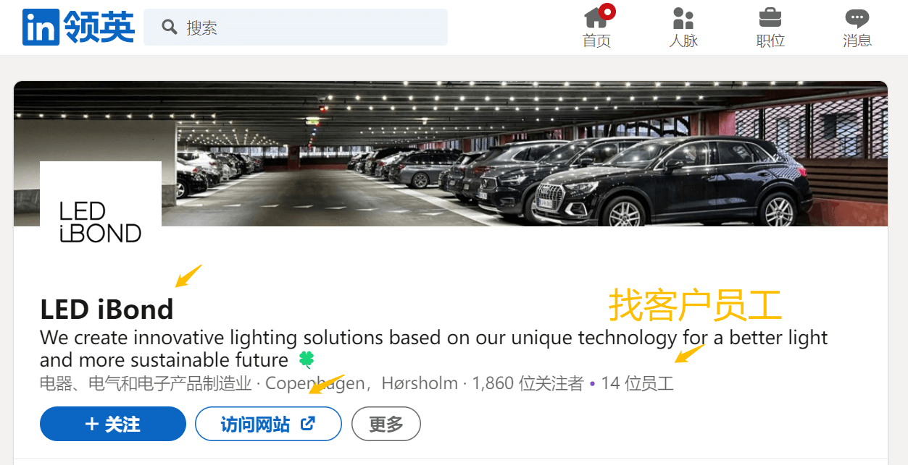Click the 1,860 位关注者 followers text
The height and width of the screenshot is (465, 908).
coord(528,383)
